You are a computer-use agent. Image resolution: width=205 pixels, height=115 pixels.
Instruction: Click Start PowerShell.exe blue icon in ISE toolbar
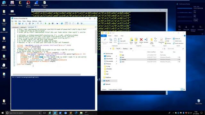point(62,23)
